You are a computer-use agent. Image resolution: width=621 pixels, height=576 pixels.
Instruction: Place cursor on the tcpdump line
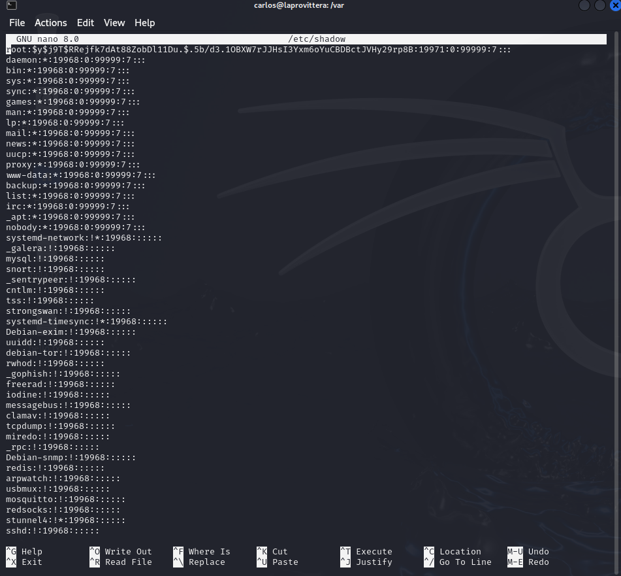pos(60,426)
